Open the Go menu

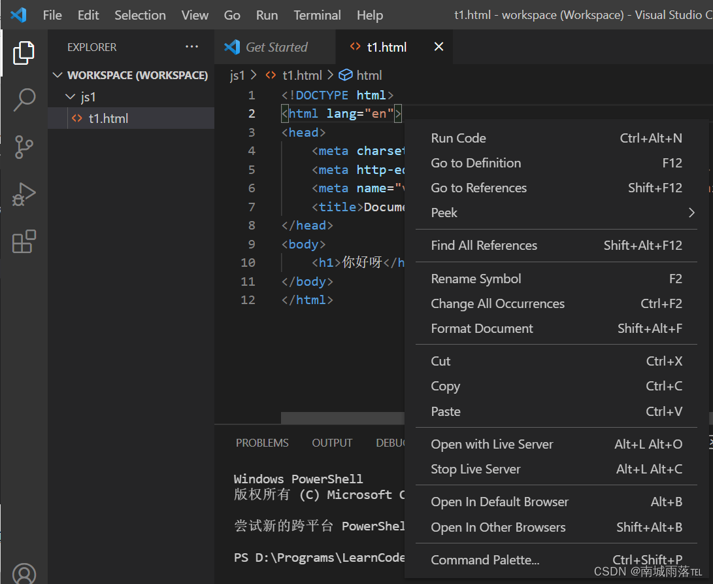pyautogui.click(x=232, y=15)
